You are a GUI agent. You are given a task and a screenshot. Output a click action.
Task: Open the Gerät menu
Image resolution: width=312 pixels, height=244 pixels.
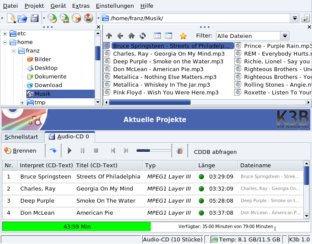coord(58,6)
